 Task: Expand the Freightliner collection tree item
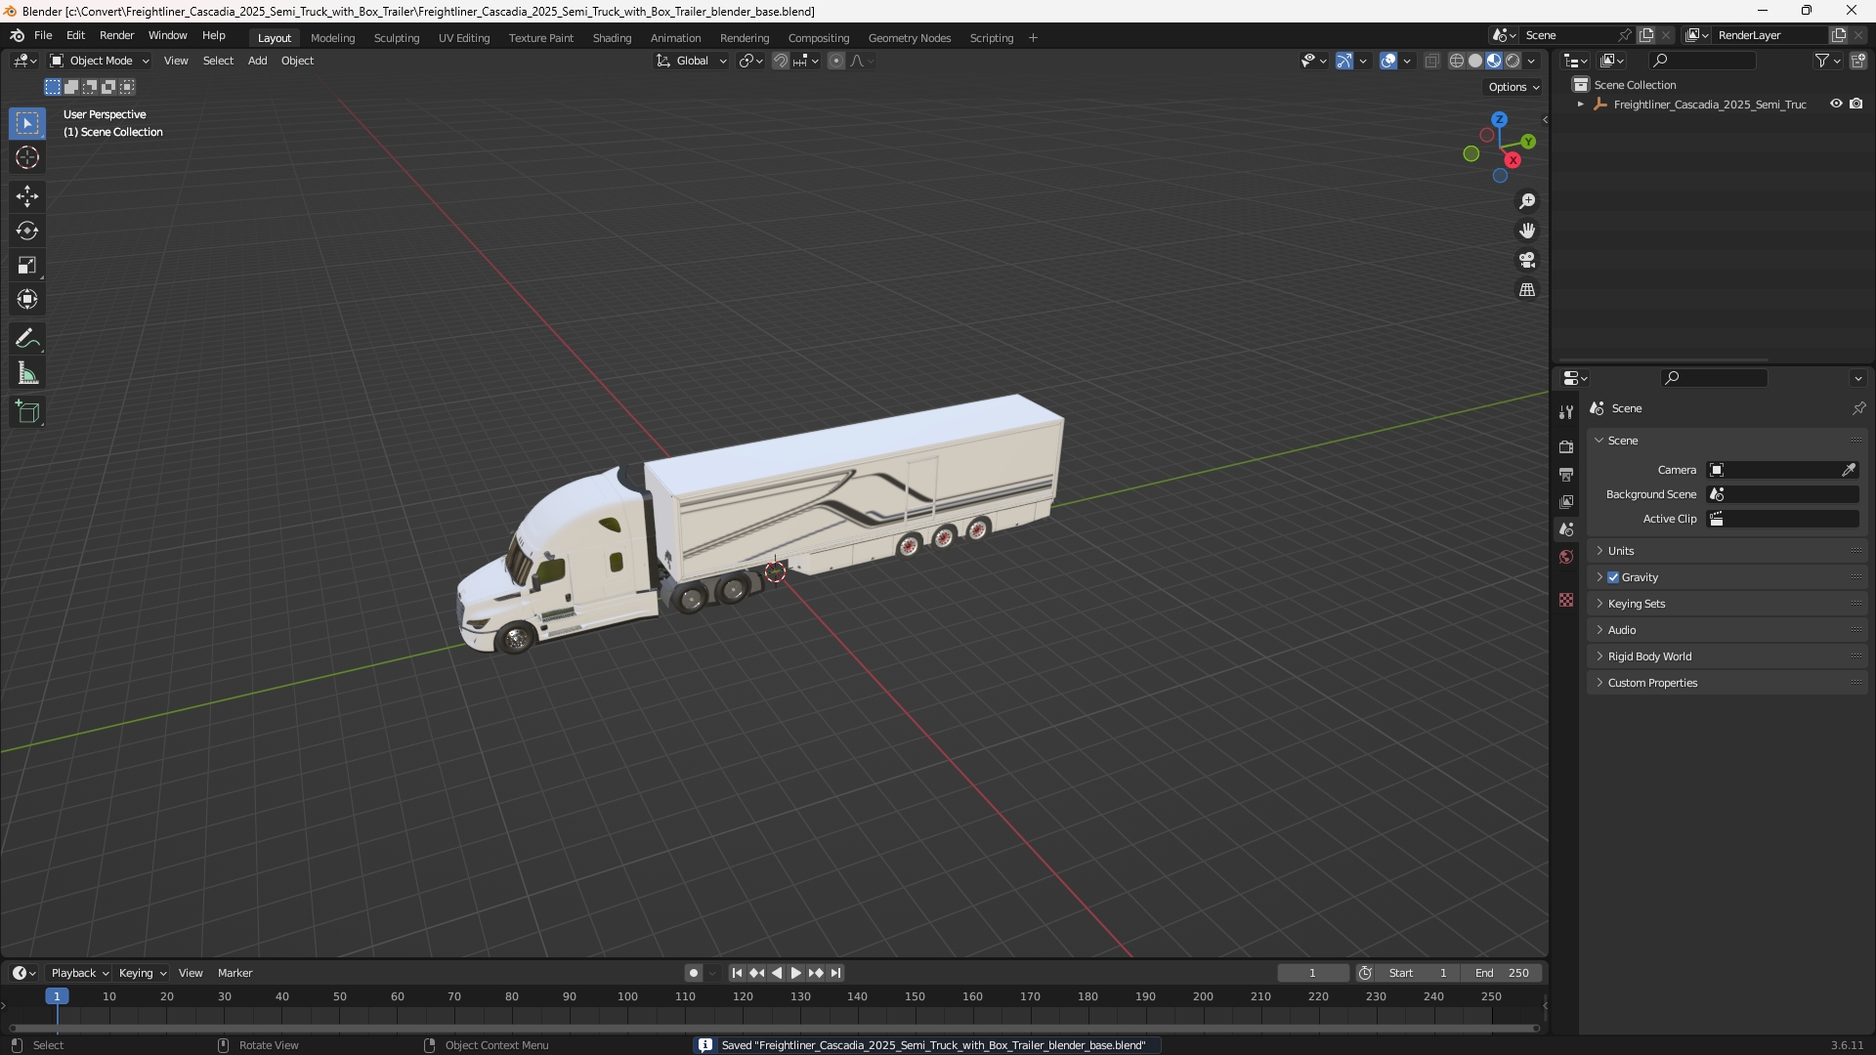pos(1580,105)
